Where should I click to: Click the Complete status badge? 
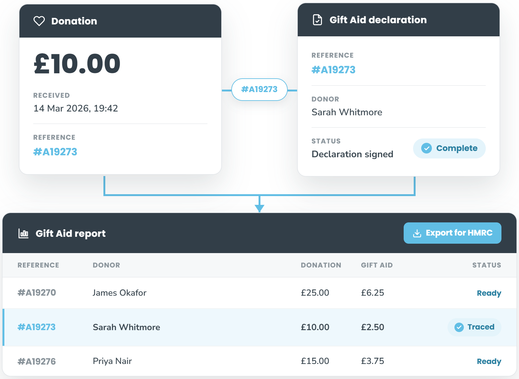pyautogui.click(x=449, y=148)
